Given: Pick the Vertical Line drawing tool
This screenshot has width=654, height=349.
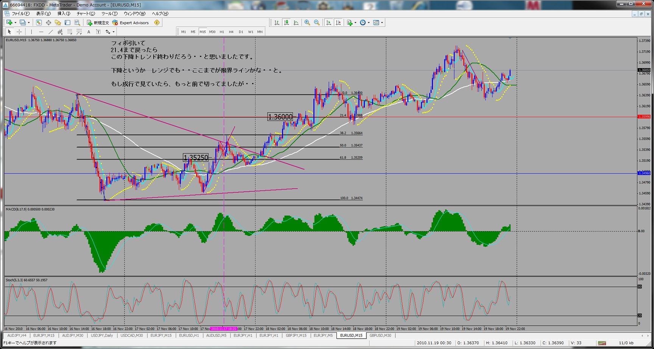Looking at the screenshot, I should pos(31,32).
